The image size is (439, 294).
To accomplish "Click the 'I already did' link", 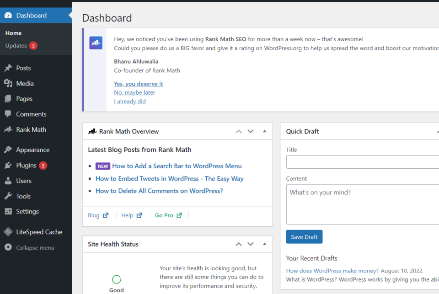I will tap(129, 101).
